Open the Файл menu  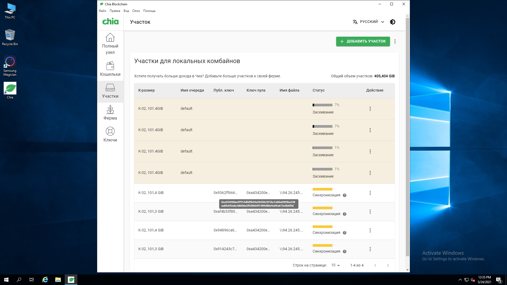(x=102, y=11)
